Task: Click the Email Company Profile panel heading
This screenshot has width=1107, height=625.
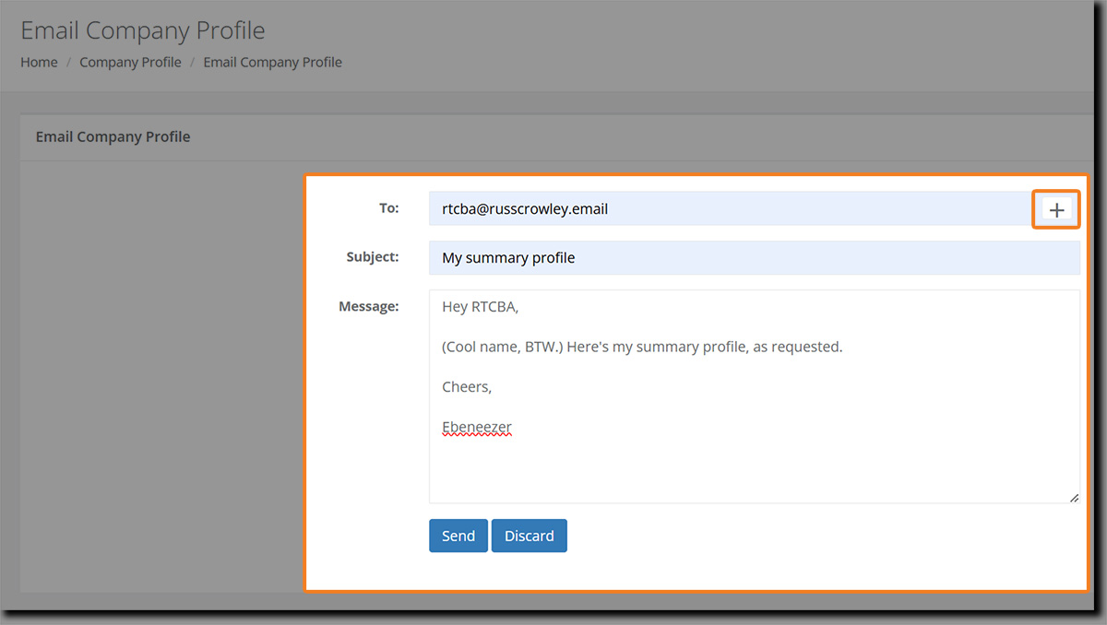Action: (x=113, y=136)
